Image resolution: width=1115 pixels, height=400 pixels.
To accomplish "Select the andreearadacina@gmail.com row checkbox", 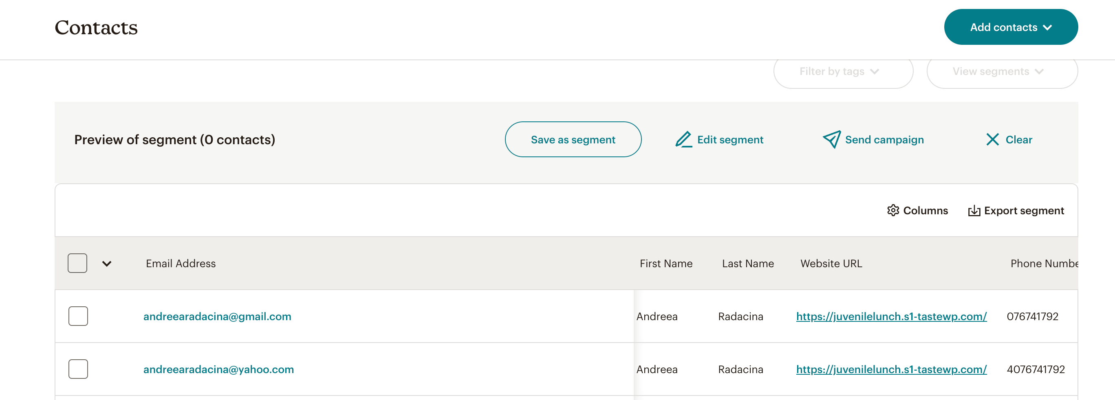I will [x=78, y=316].
